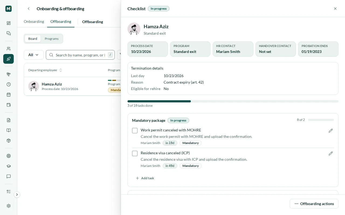
Task: Click Add task in Mandatory package
Action: (145, 178)
